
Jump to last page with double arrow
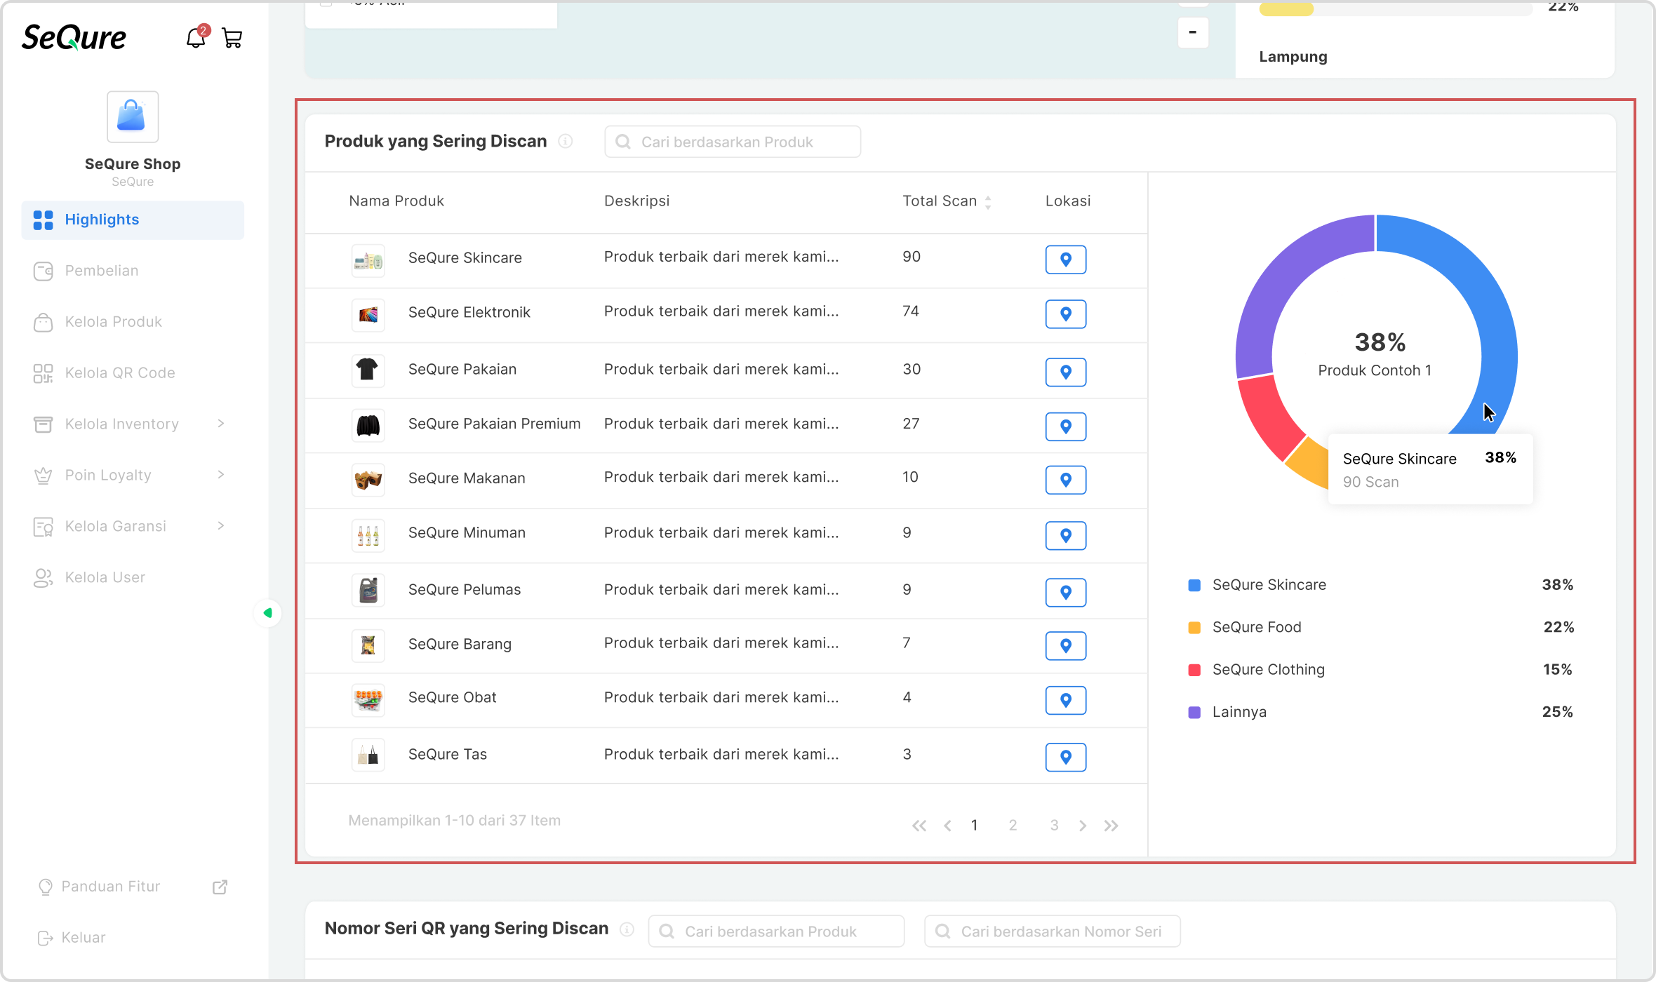tap(1111, 826)
